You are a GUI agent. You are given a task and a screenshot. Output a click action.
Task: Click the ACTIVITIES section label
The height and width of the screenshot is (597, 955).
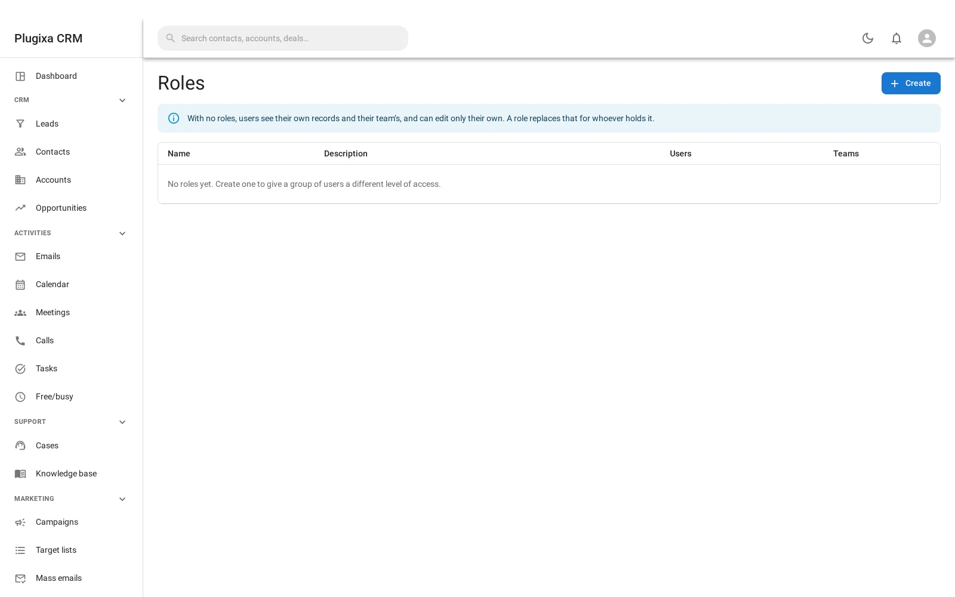pos(33,233)
